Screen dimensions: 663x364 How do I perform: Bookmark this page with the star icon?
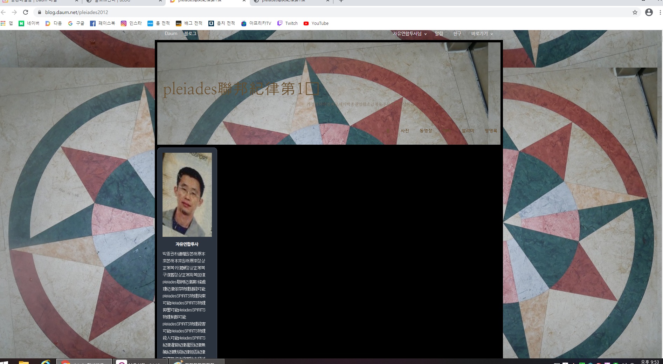pyautogui.click(x=635, y=12)
